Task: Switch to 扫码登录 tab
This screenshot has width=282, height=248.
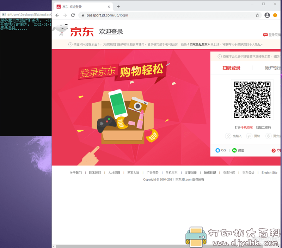Action: [231, 68]
